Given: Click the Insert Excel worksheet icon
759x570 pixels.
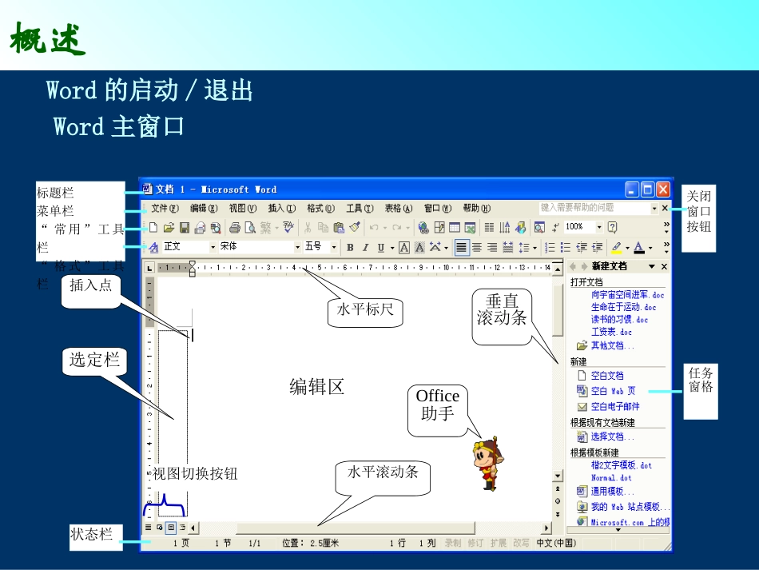Looking at the screenshot, I should [x=470, y=227].
